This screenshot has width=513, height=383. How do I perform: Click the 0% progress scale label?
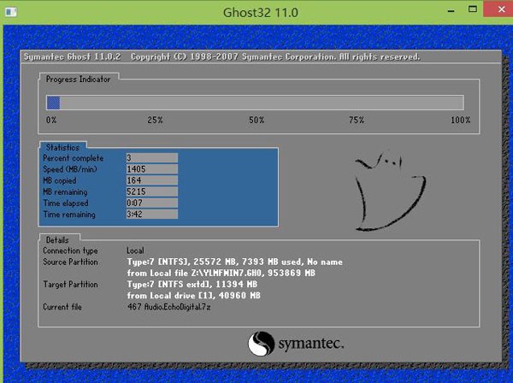(x=51, y=120)
